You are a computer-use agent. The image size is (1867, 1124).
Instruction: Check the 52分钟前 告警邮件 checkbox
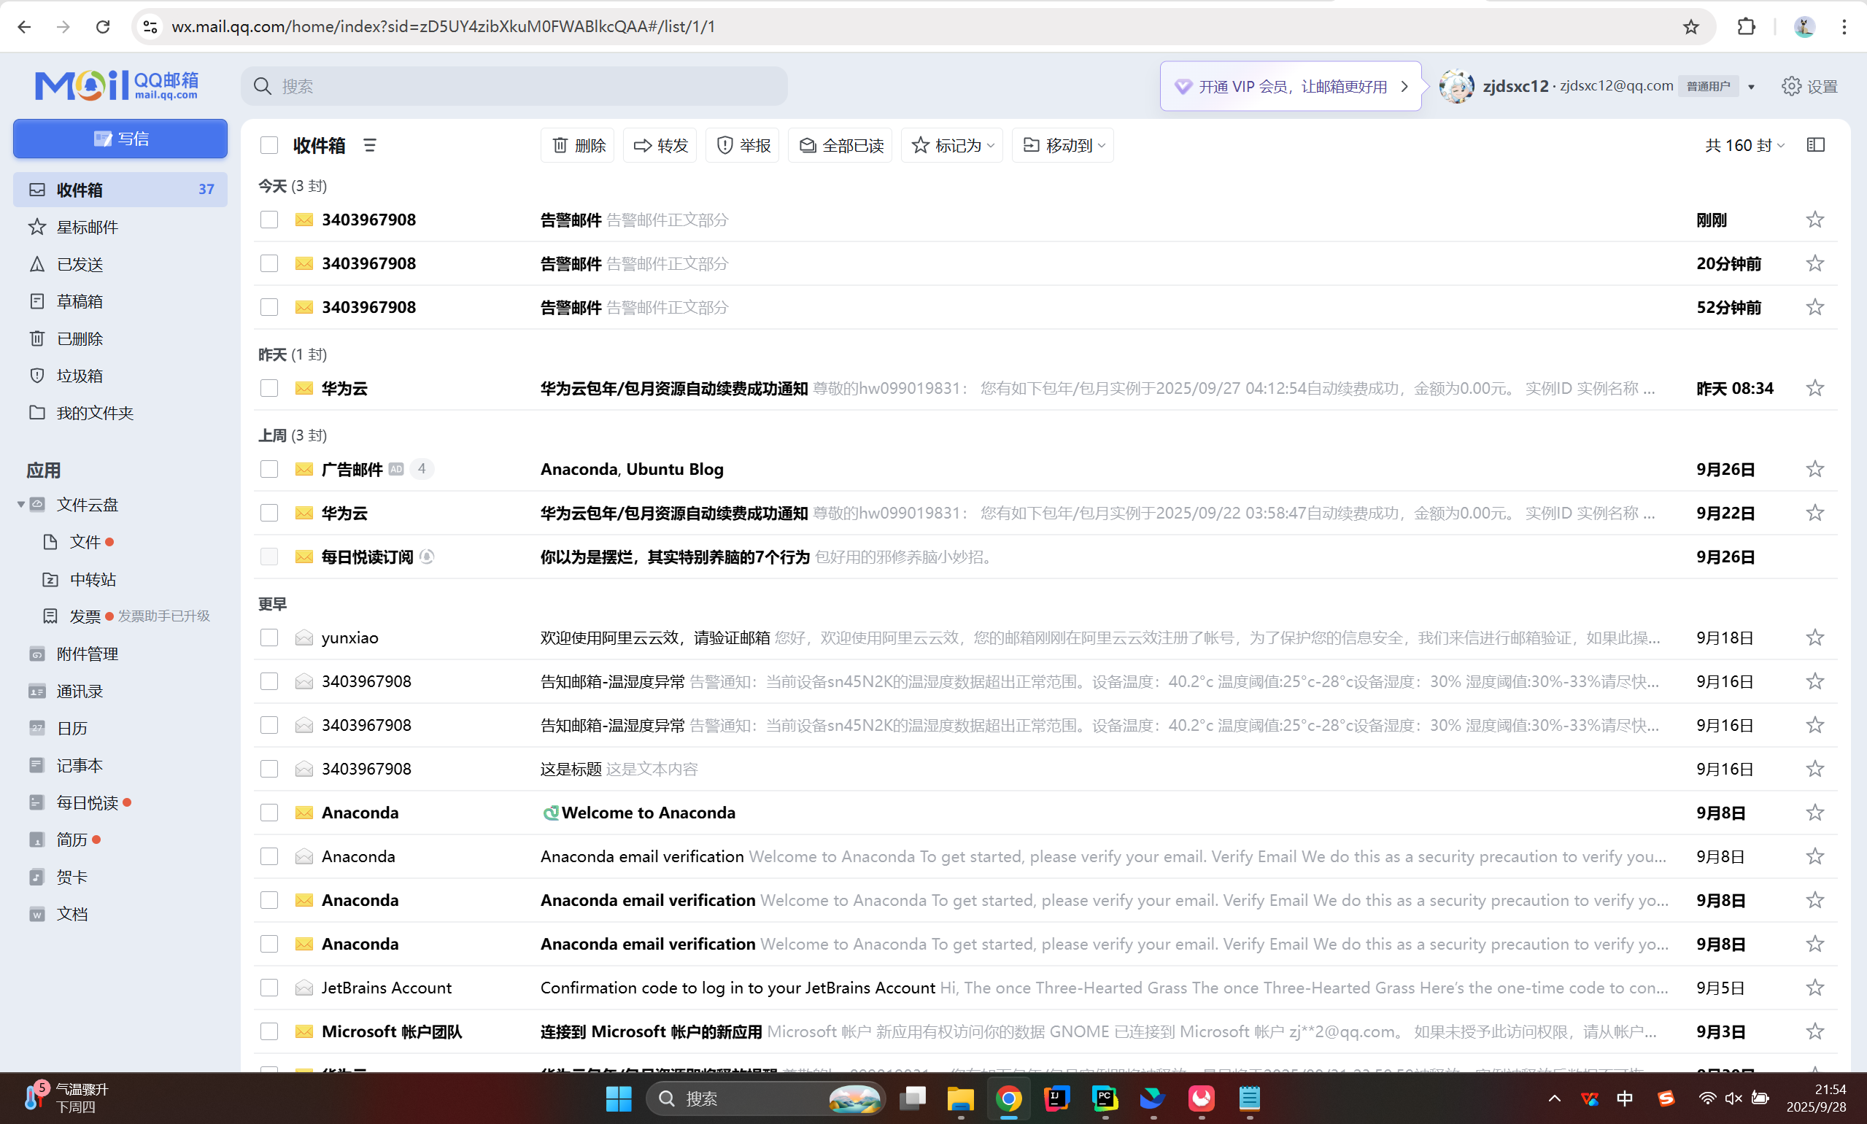pos(269,308)
